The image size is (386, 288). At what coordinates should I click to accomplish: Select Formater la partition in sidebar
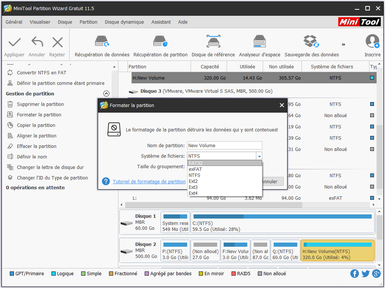point(39,115)
